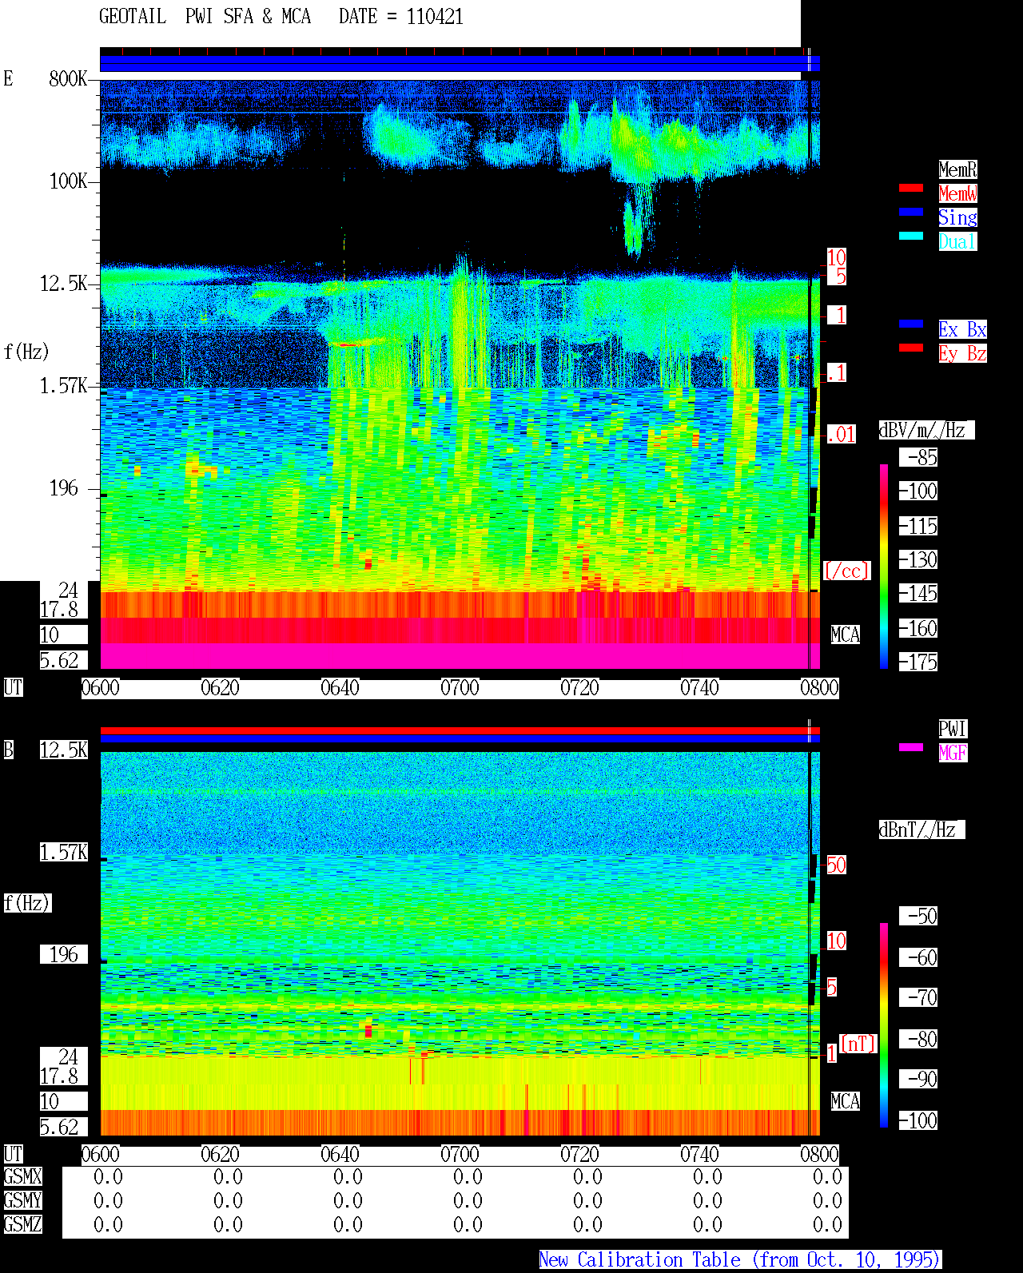1023x1273 pixels.
Task: Click the f(Hz) axis label of the E panel
Action: click(26, 352)
